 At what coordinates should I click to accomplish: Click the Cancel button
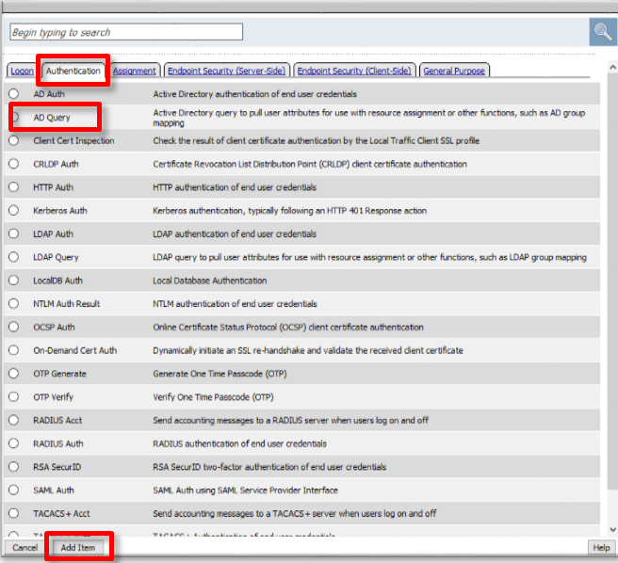coord(24,548)
